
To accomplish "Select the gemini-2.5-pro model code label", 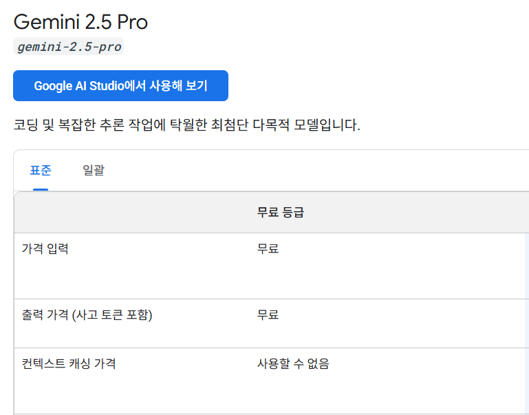I will click(x=69, y=47).
